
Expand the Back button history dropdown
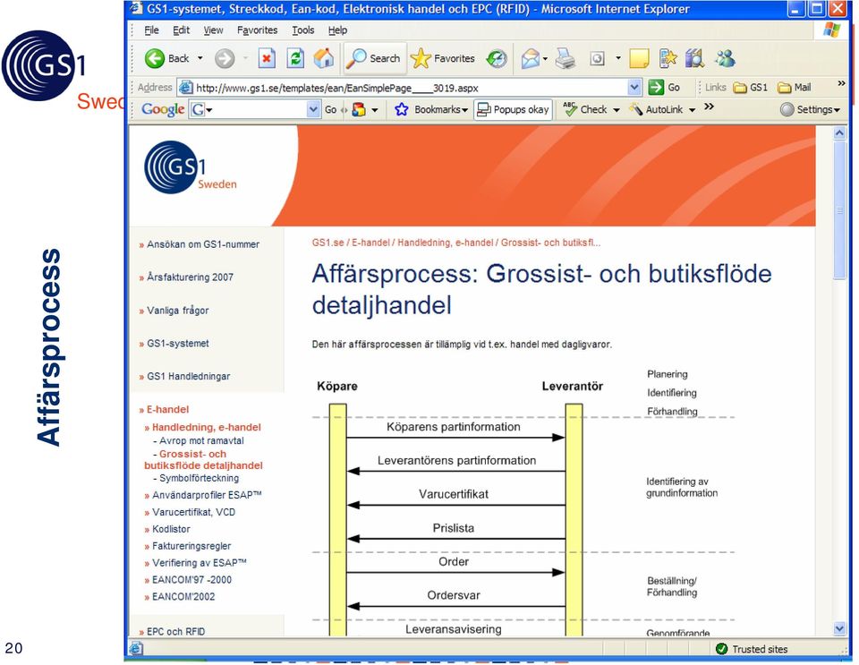[x=200, y=58]
